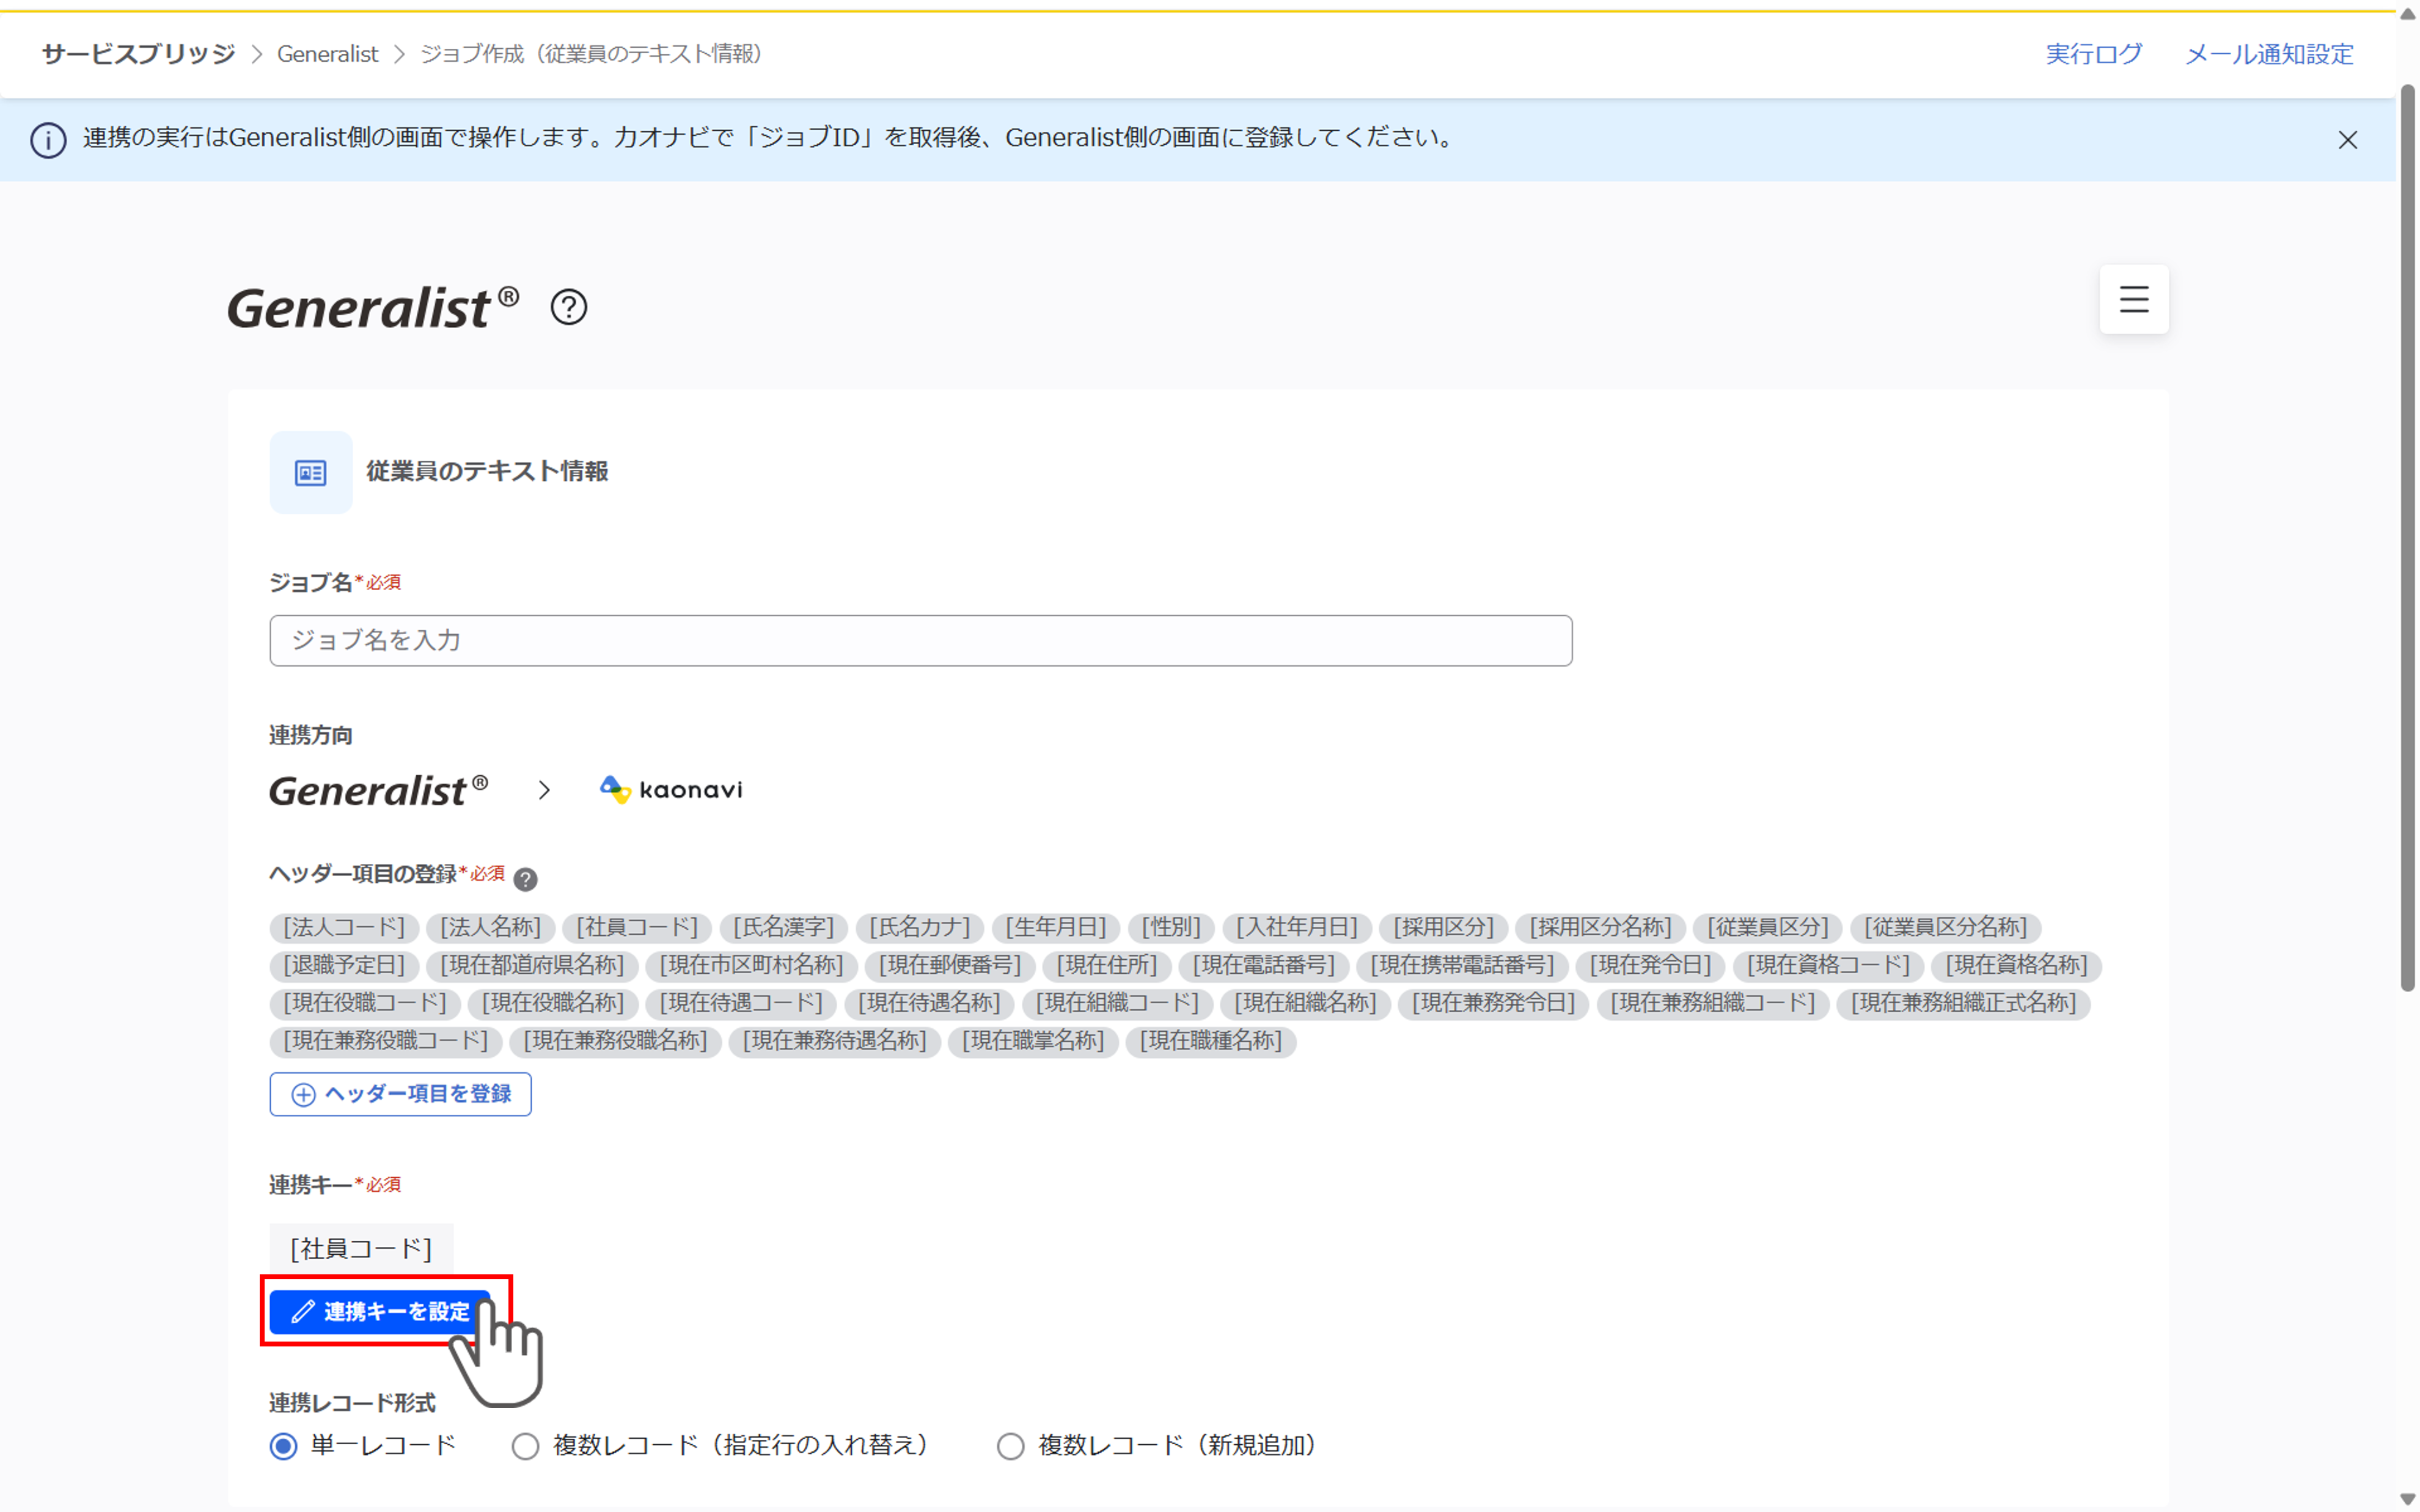2420x1512 pixels.
Task: Click the [生年月日] header tag
Action: coord(1057,928)
